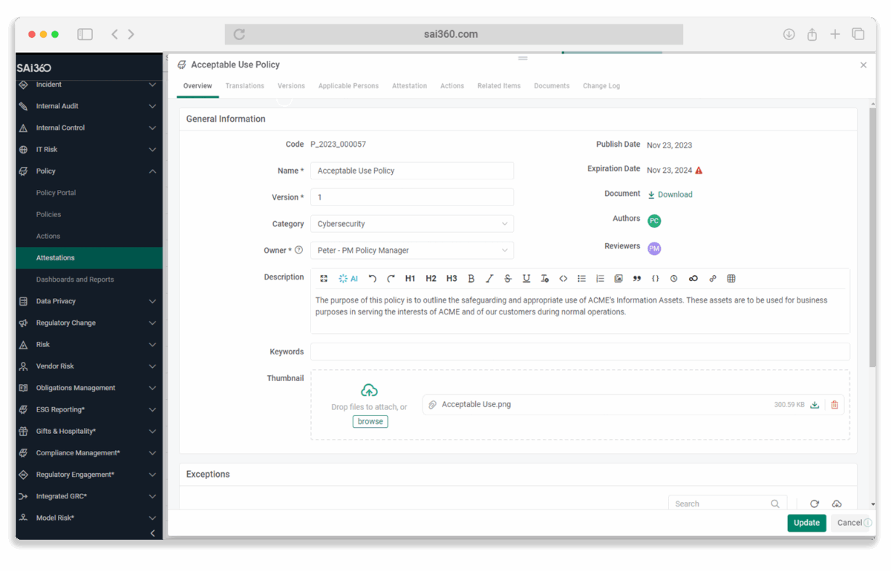Switch to the Translations tab

click(245, 86)
